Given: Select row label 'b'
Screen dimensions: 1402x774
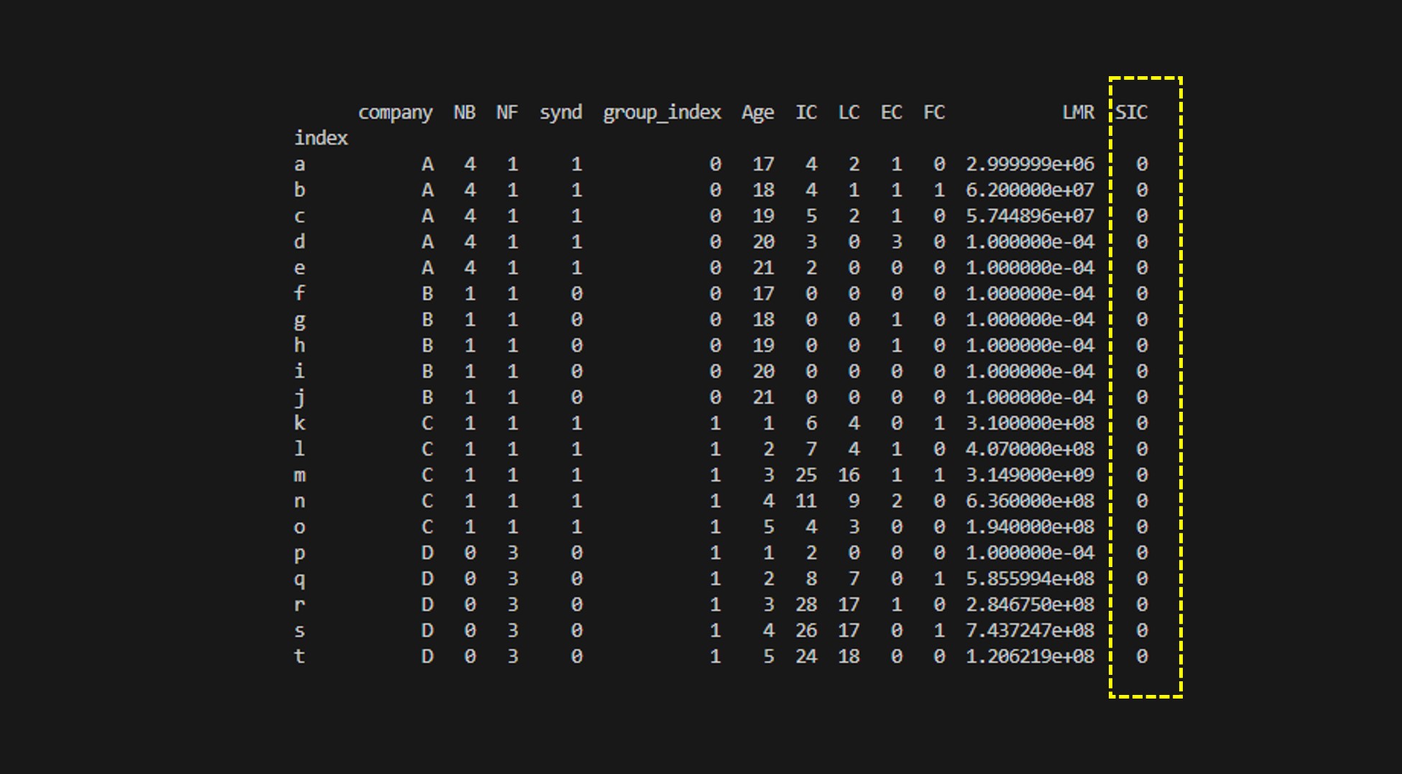Looking at the screenshot, I should point(300,190).
